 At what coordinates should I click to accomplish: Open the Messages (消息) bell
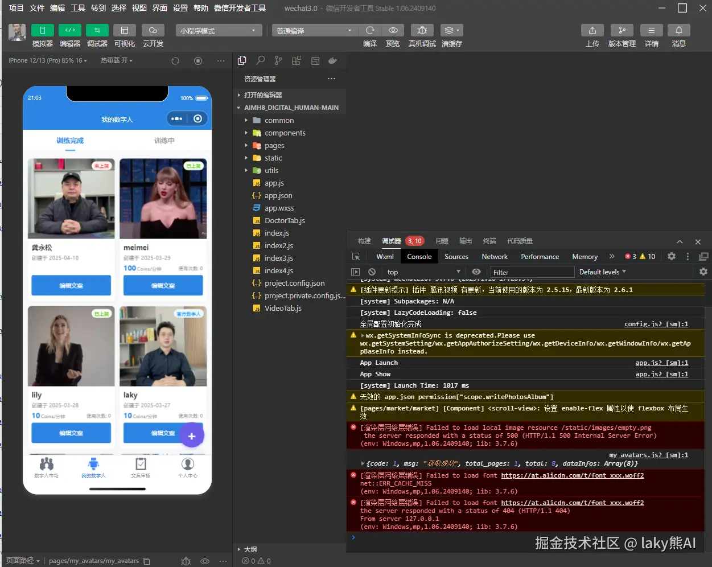point(679,30)
